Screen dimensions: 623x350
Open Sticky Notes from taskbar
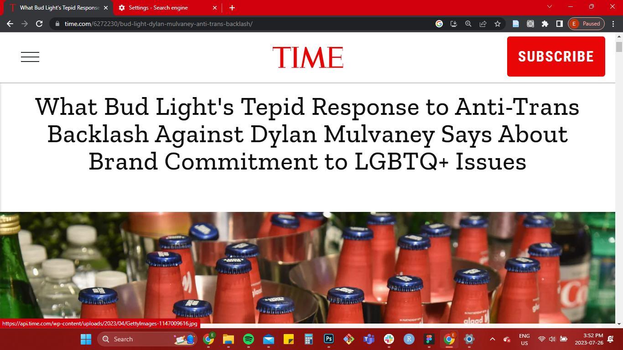pyautogui.click(x=289, y=339)
